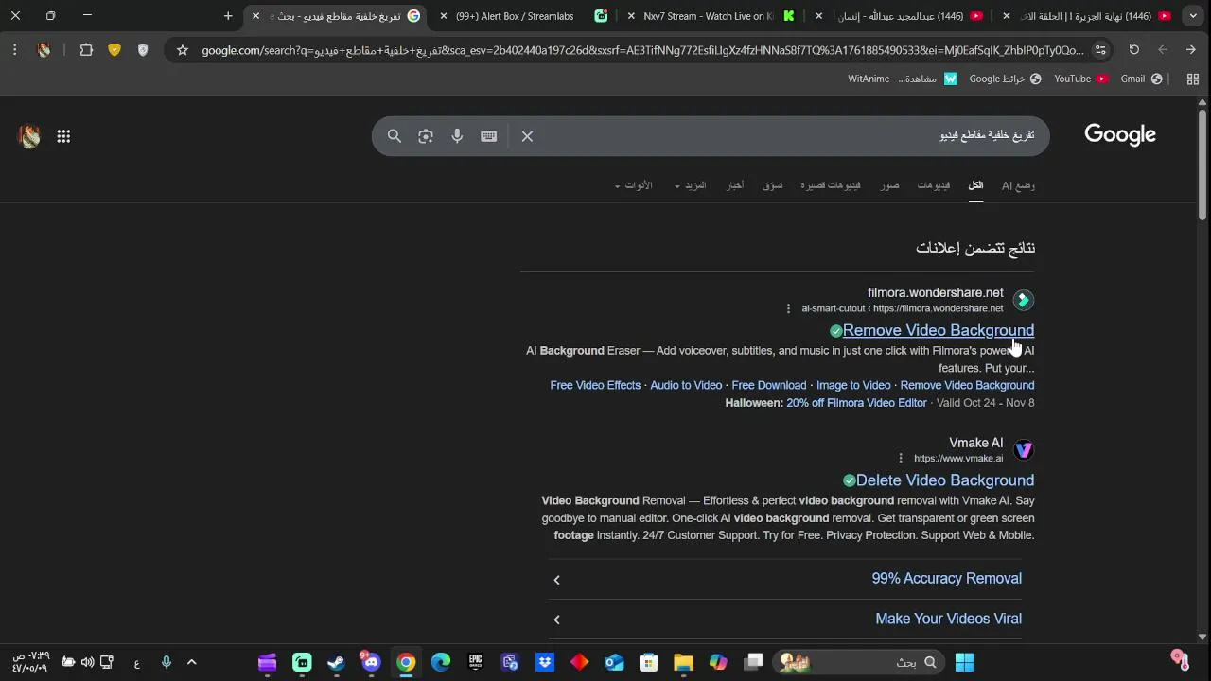Open Chrome extensions puzzle icon

86,50
